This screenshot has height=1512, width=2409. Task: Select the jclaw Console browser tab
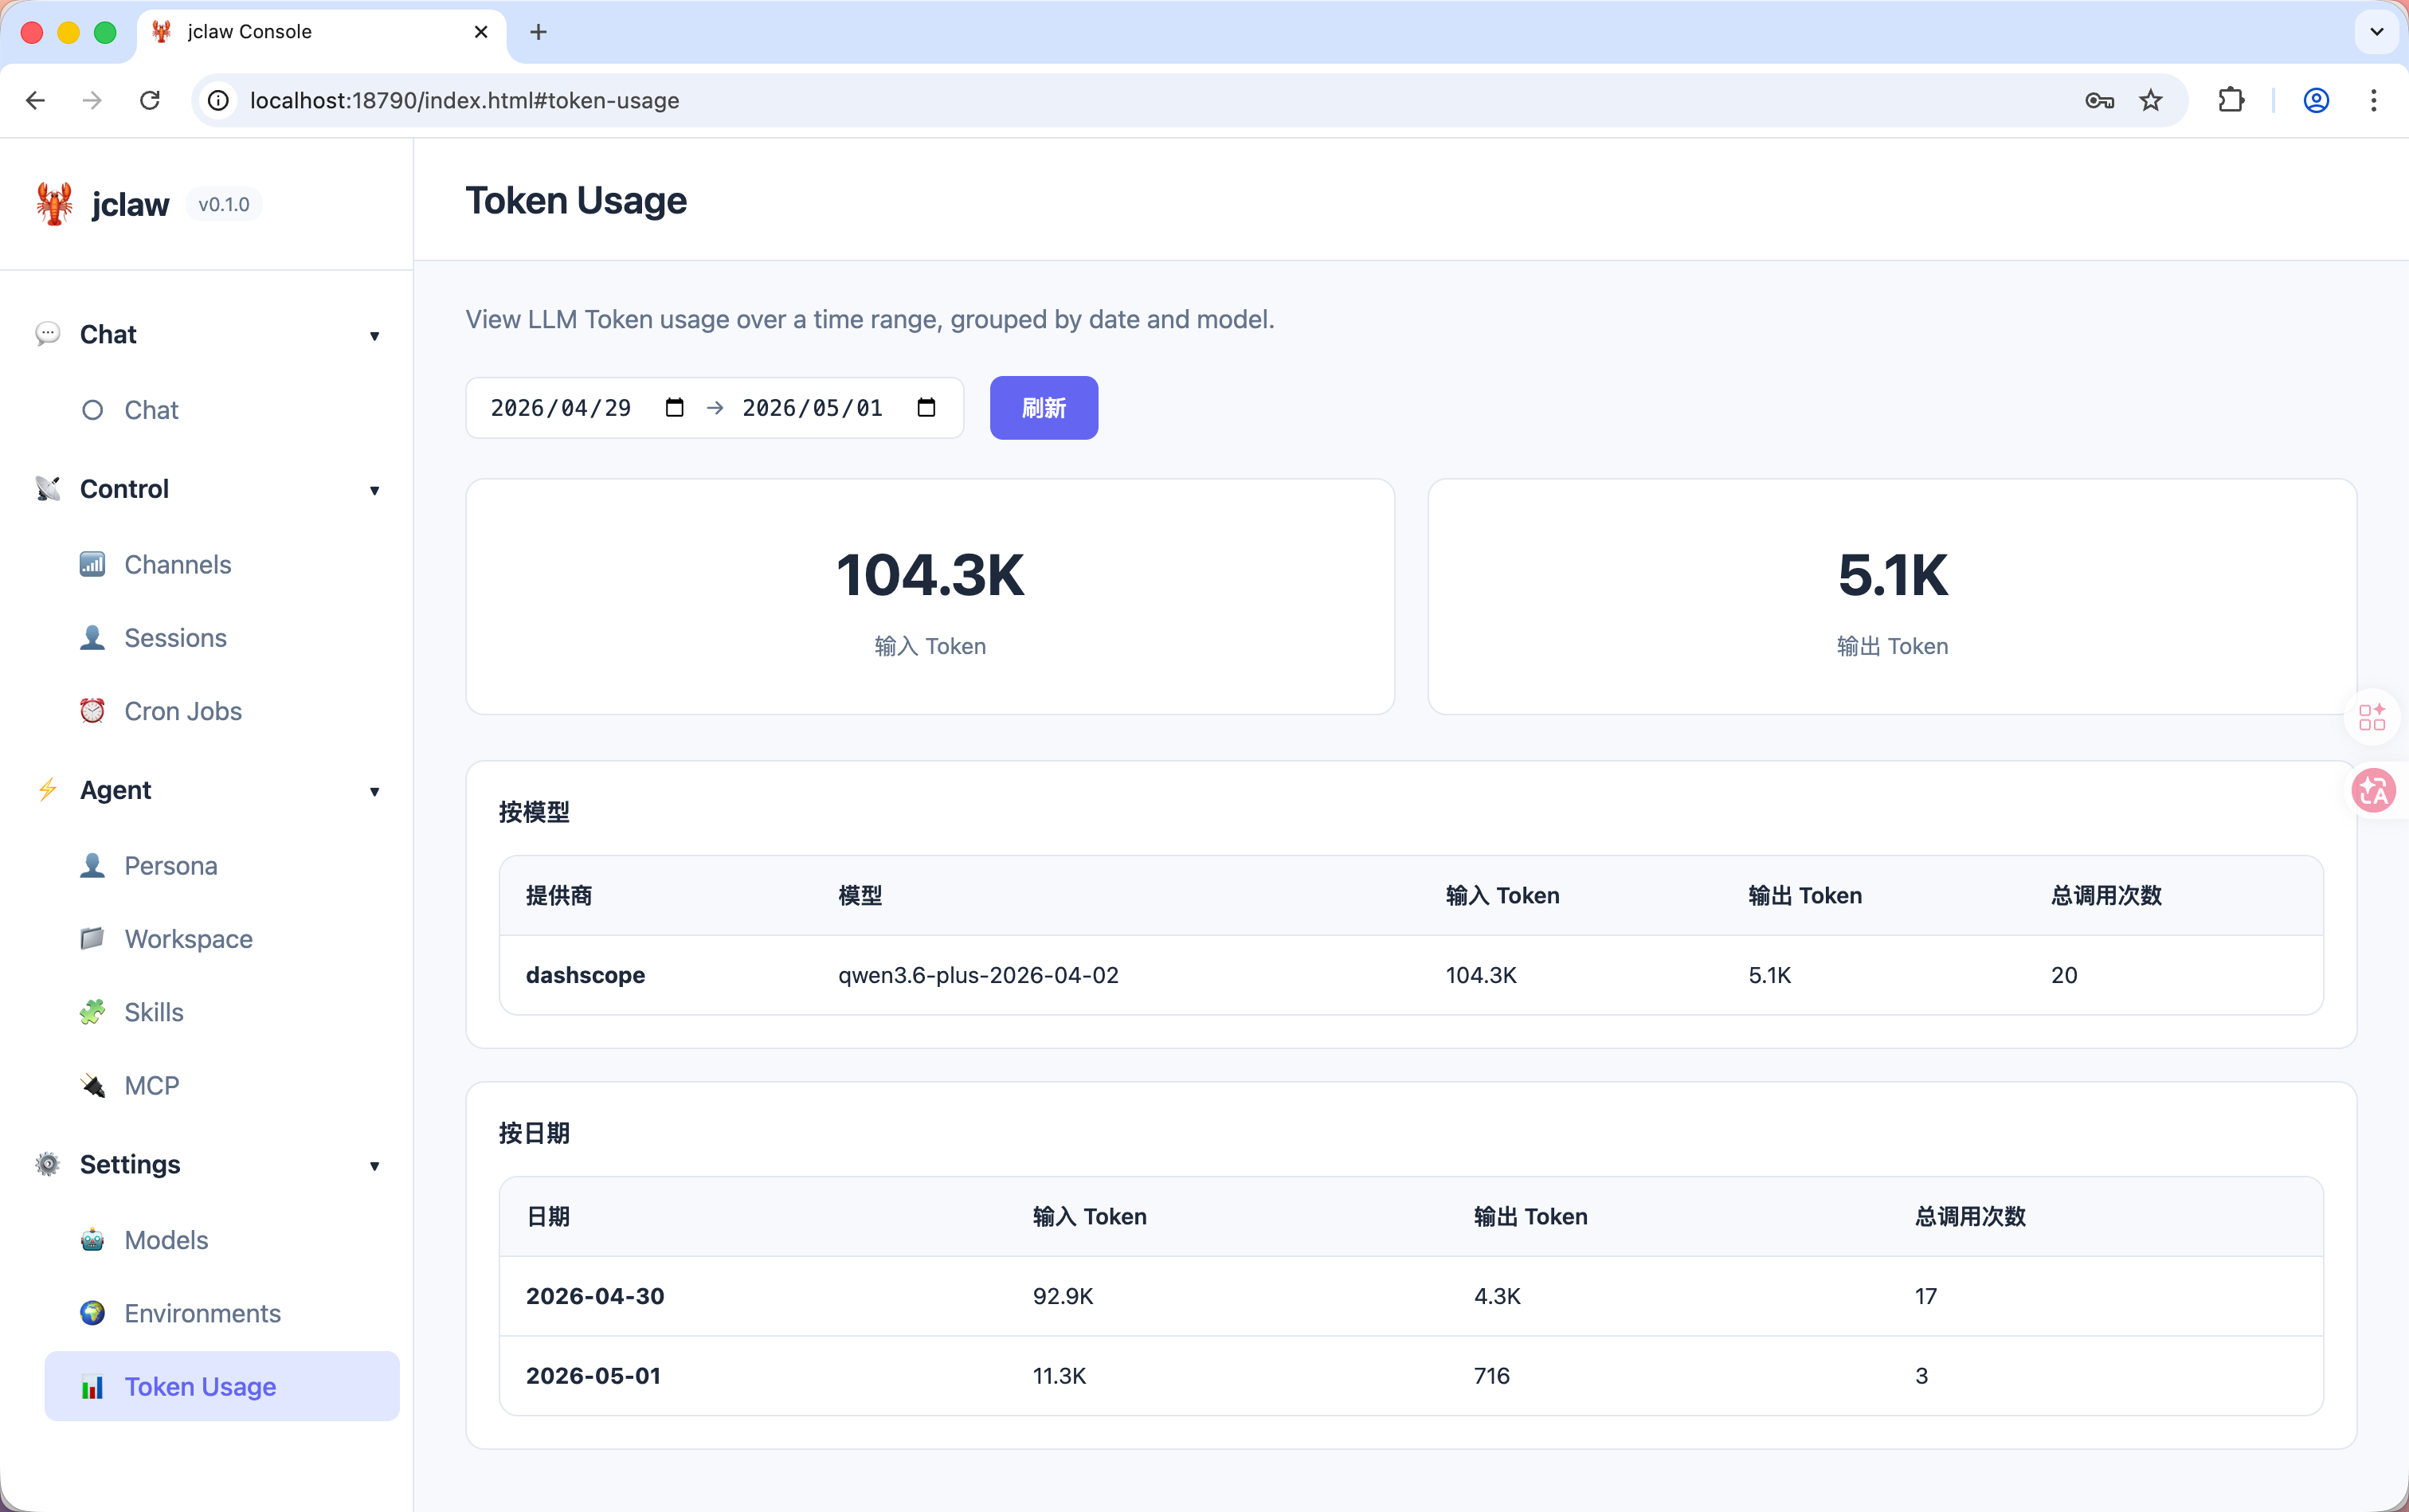pos(320,32)
